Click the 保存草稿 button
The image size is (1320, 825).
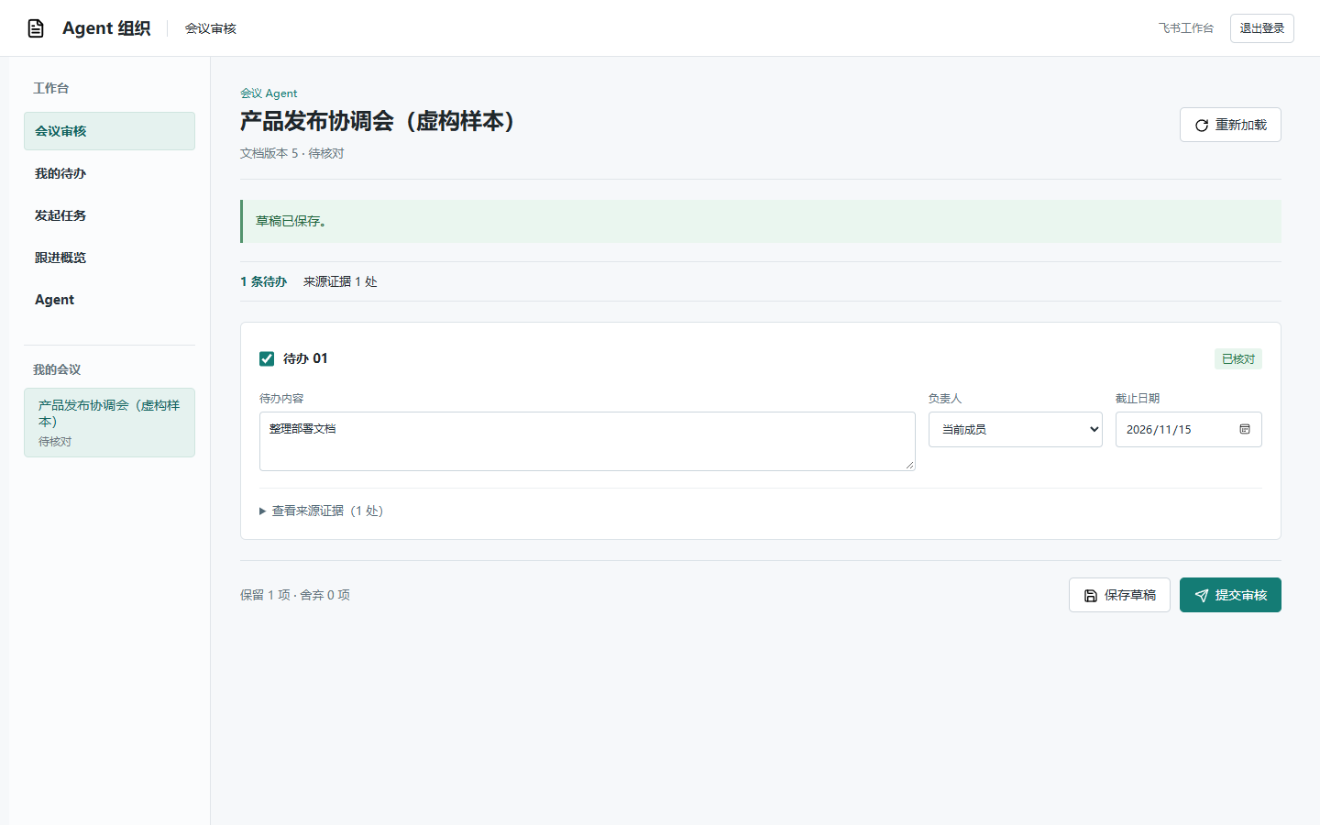1119,595
